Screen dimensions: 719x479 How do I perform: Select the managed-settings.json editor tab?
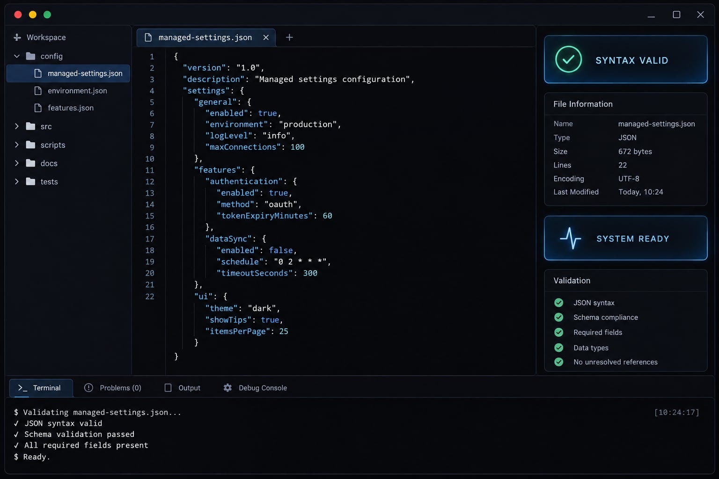206,37
